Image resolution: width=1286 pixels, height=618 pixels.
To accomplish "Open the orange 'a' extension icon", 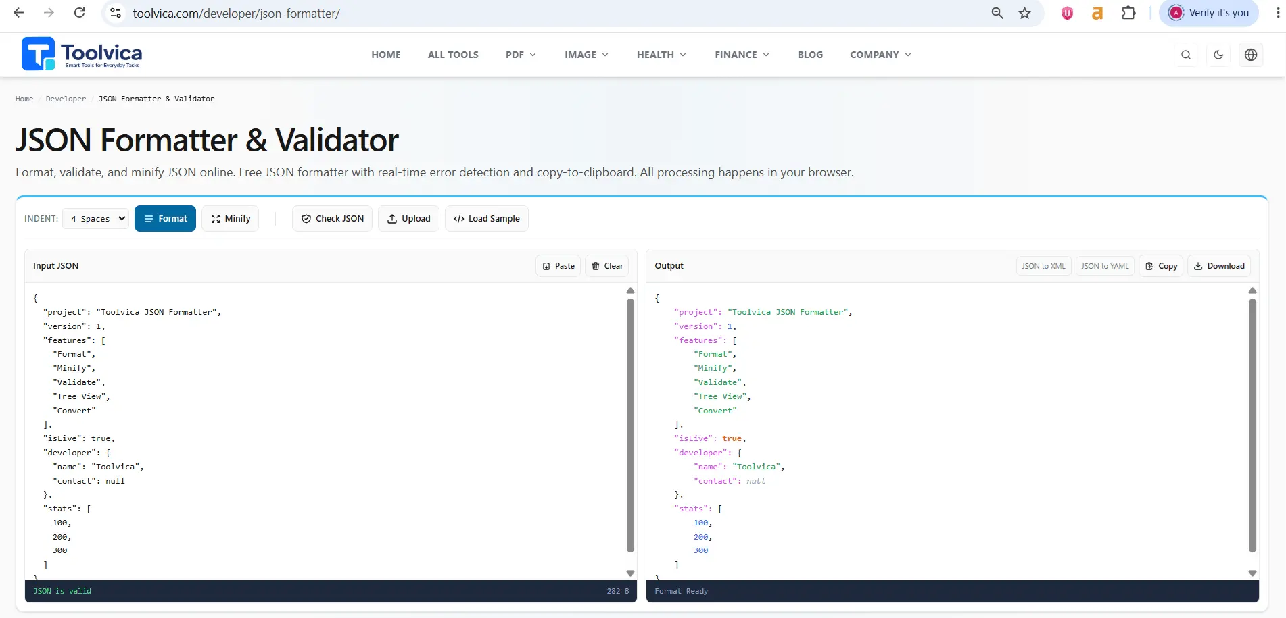I will (x=1097, y=13).
